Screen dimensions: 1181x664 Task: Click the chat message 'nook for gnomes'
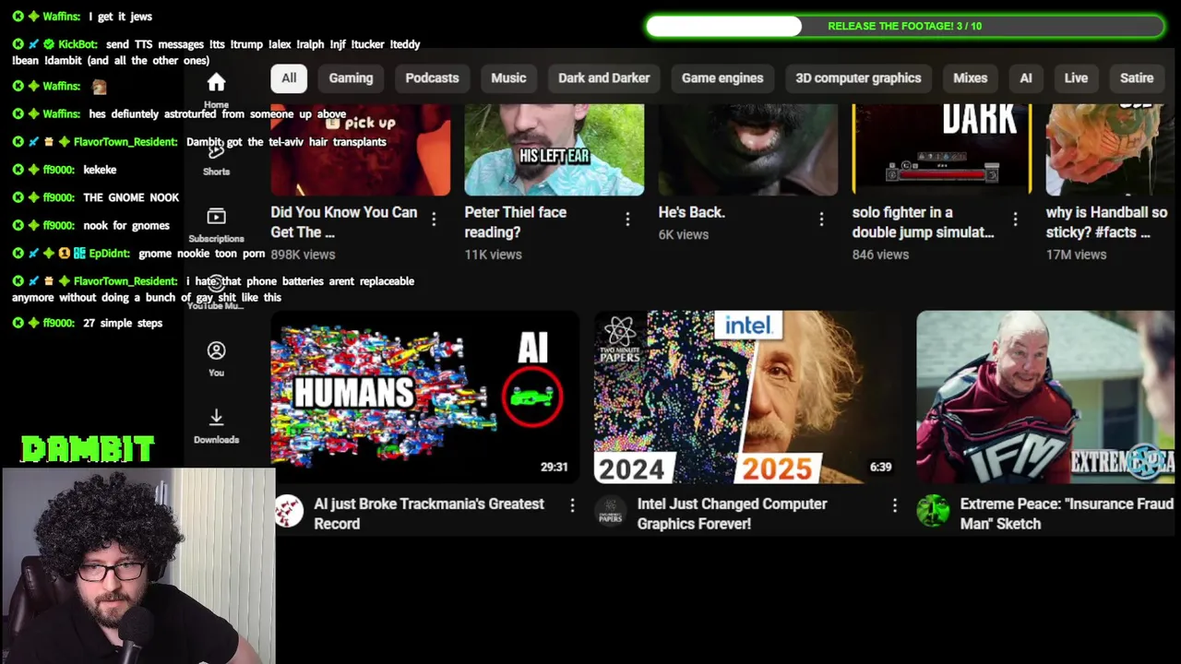click(x=126, y=225)
